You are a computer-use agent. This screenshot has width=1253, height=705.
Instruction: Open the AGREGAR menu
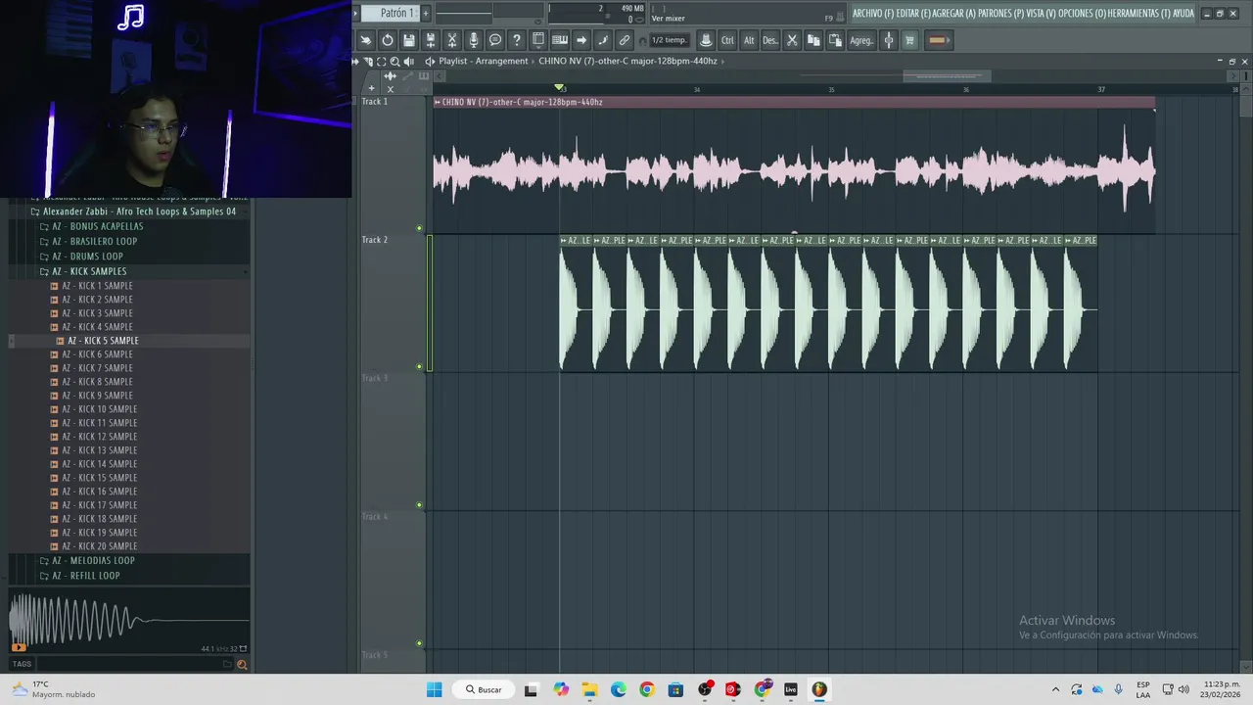point(954,13)
